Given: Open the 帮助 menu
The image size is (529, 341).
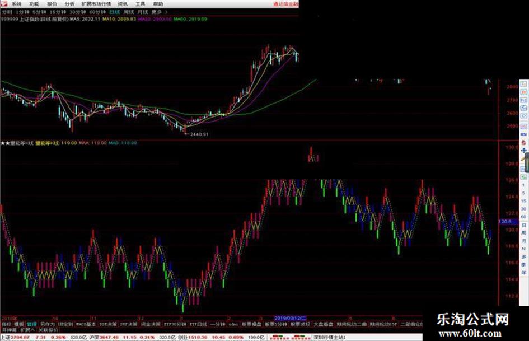Looking at the screenshot, I should (x=158, y=4).
